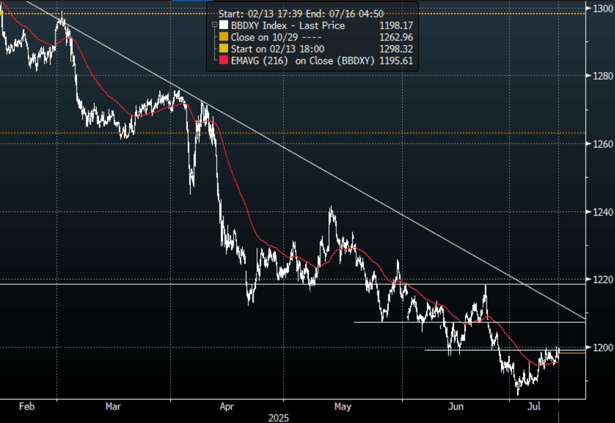Select the 'Close on 10/29' legend entry
Screen dimensions: 615x423
(x=276, y=37)
